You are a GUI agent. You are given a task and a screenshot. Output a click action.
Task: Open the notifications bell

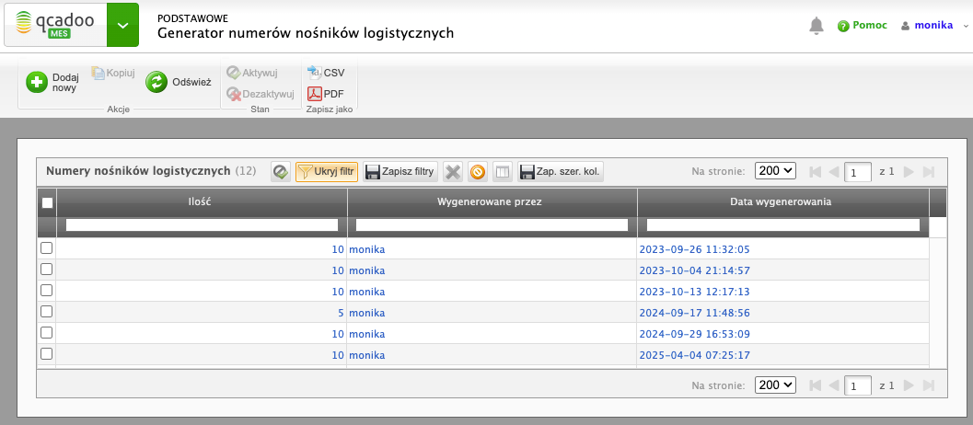pyautogui.click(x=817, y=26)
